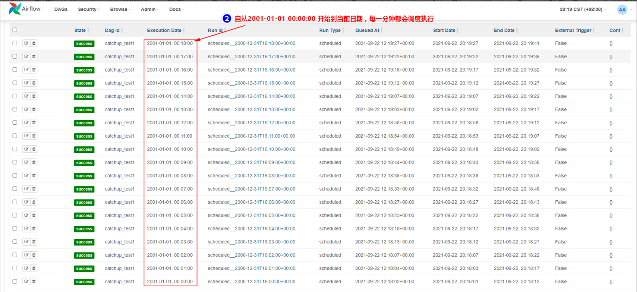Select the row with execution date 00:05:00

click(x=15, y=215)
